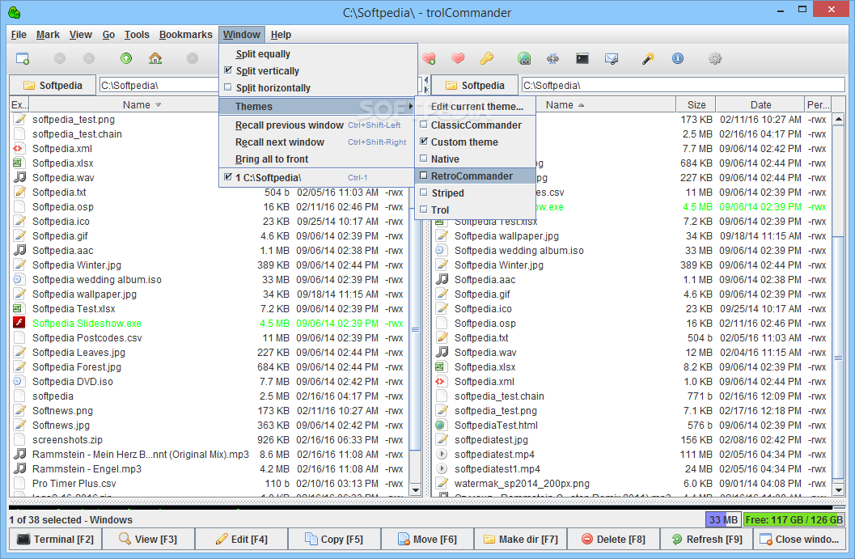The height and width of the screenshot is (559, 855).
Task: Click the disabled back arrow toolbar icon
Action: coord(60,57)
